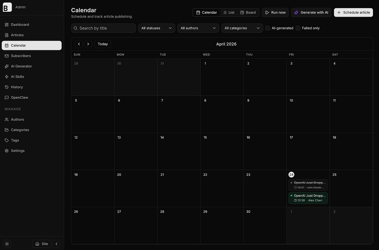
Task: Toggle light mode with the sun icon
Action: pos(7,244)
